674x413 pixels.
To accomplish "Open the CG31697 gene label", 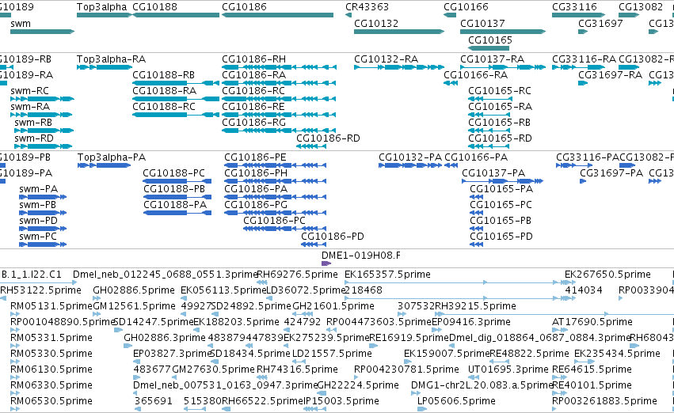I will (x=600, y=24).
